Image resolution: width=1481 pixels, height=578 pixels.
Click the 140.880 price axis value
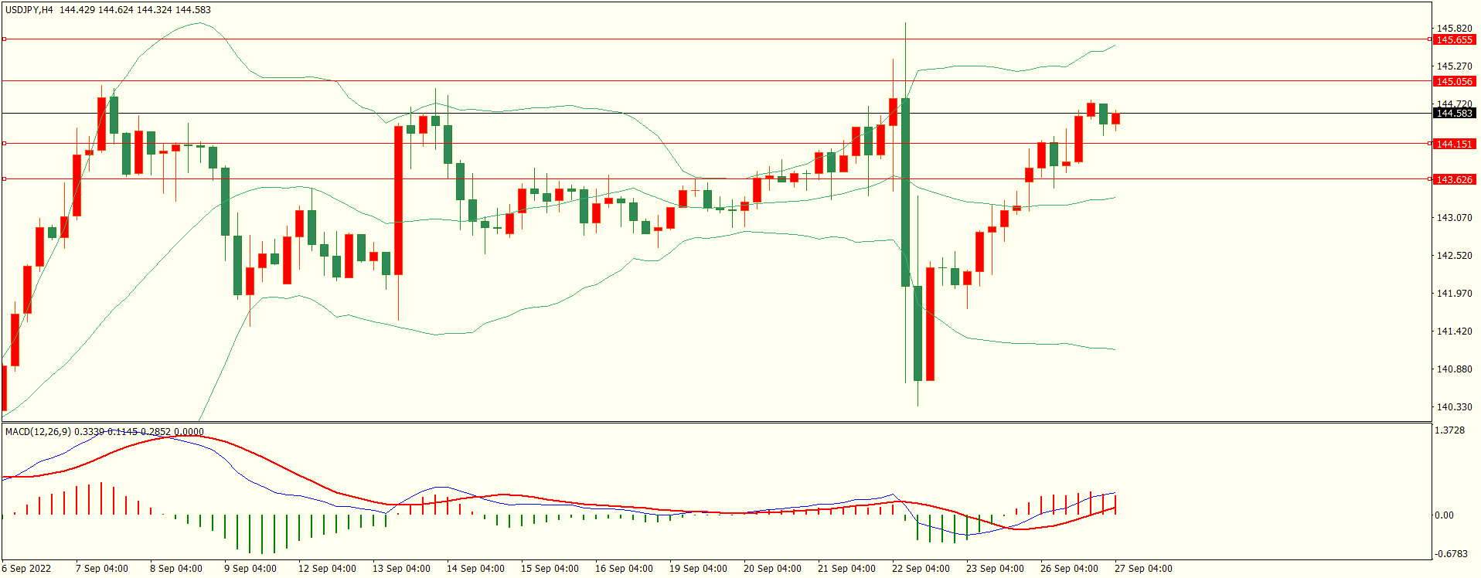pyautogui.click(x=1454, y=369)
